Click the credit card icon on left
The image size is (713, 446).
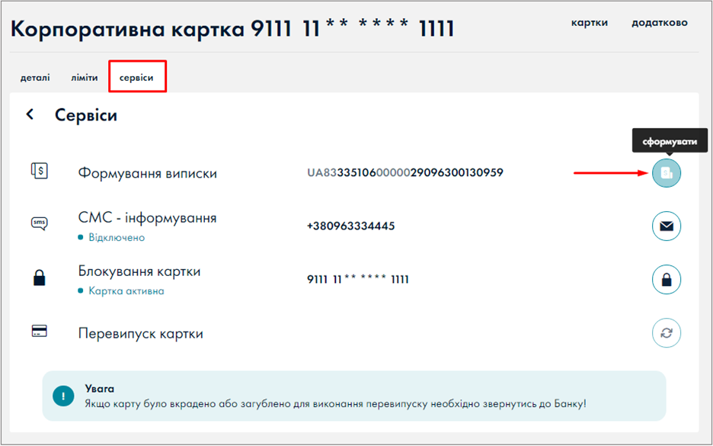point(40,332)
